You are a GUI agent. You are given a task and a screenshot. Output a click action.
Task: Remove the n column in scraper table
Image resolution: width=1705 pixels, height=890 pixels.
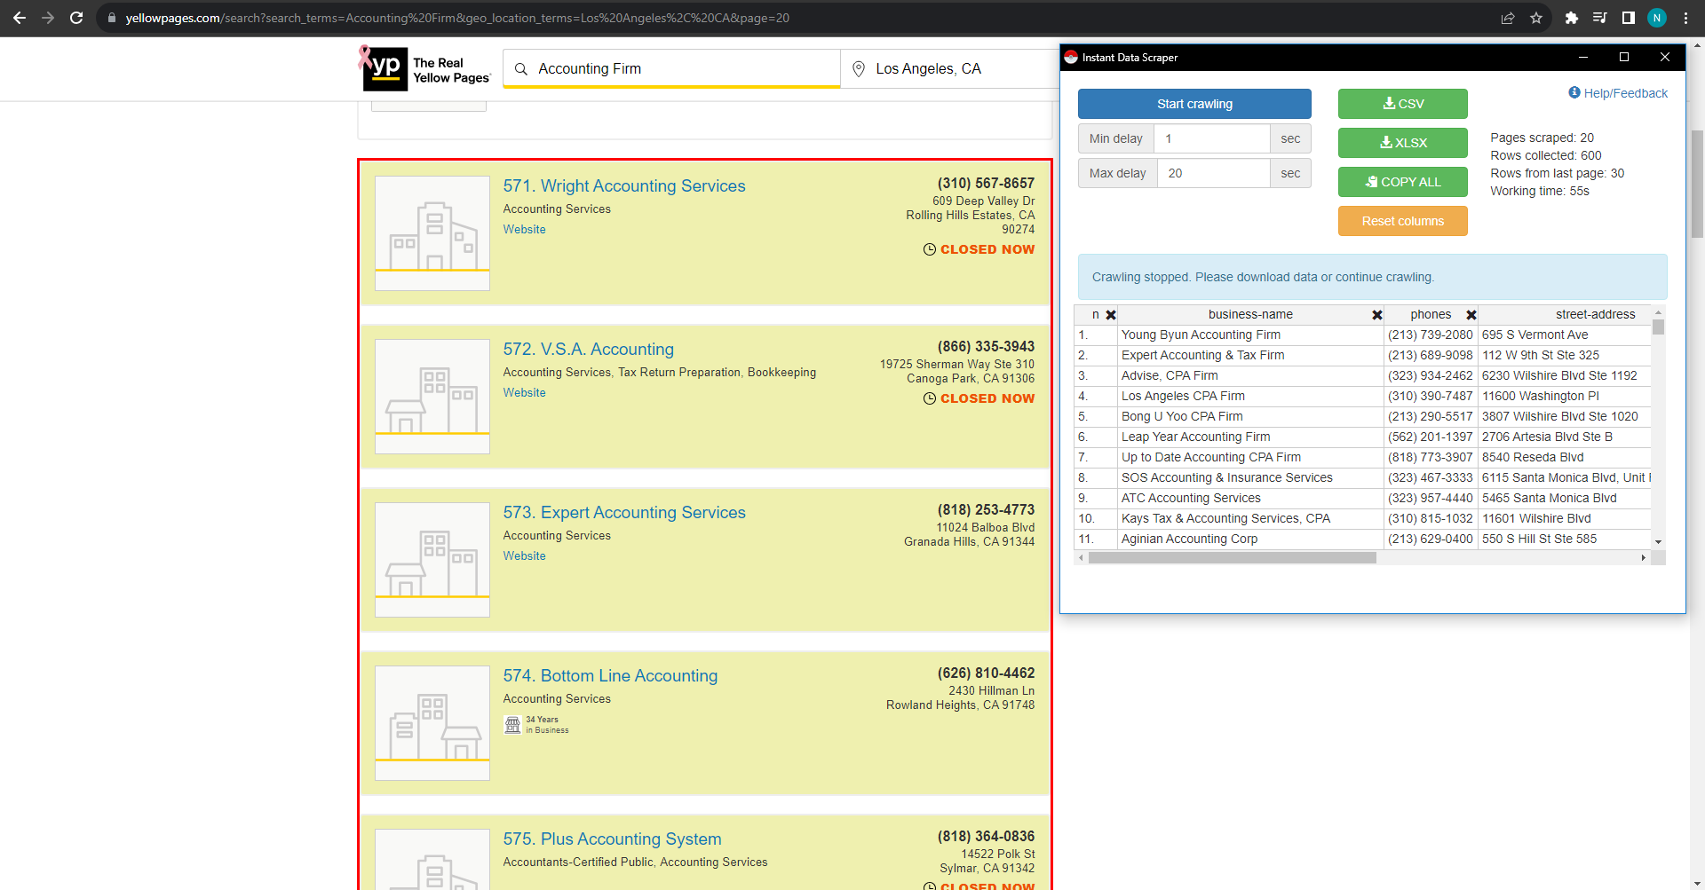point(1111,315)
